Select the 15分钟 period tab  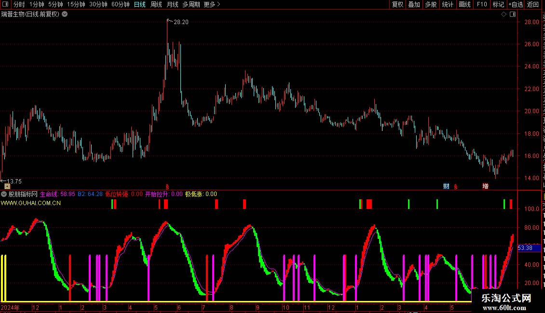(76, 4)
